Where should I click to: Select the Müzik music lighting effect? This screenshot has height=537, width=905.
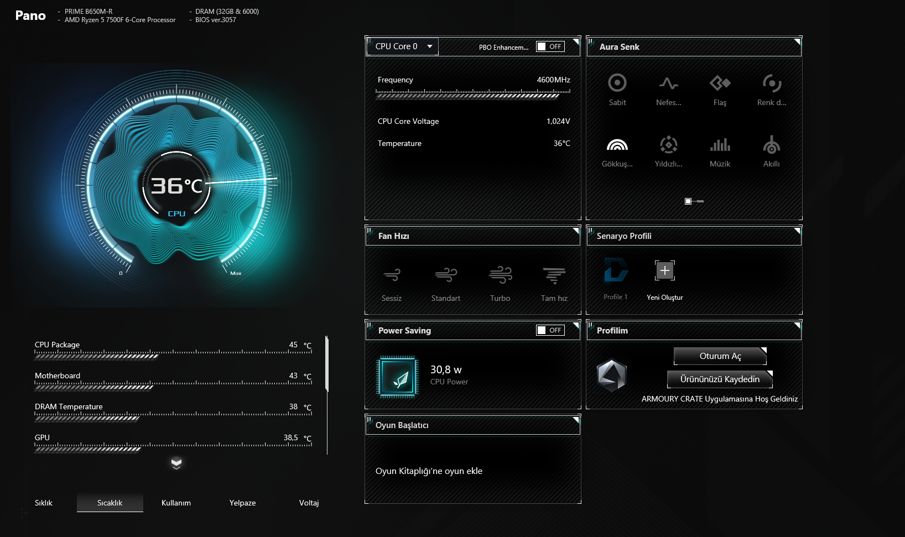coord(720,145)
